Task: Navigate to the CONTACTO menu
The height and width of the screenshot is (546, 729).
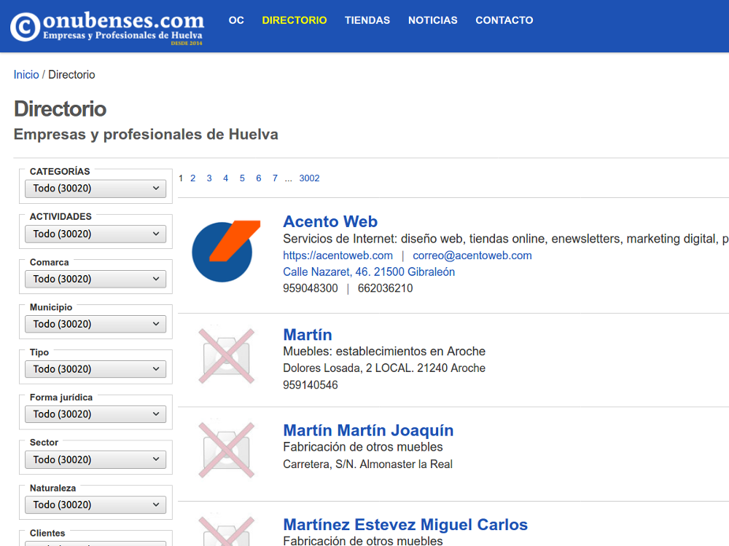Action: click(504, 20)
